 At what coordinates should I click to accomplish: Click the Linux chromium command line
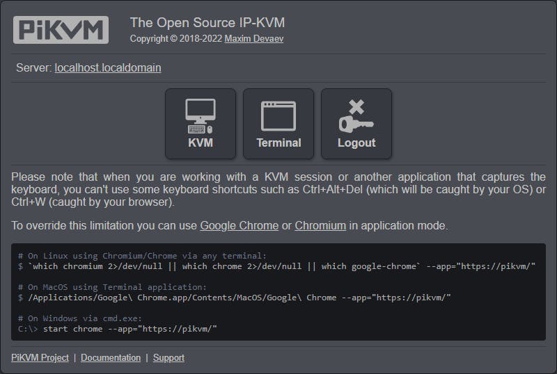tap(276, 266)
